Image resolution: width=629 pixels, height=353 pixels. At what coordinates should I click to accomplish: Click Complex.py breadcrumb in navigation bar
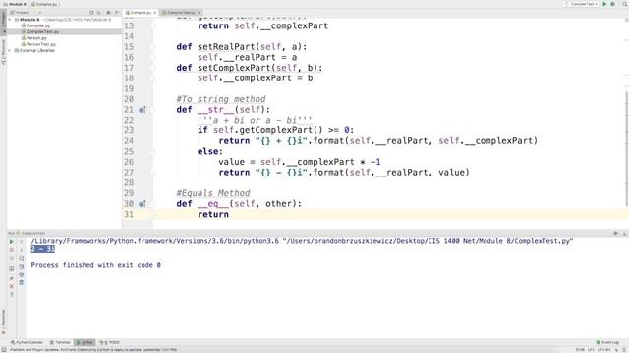click(44, 4)
